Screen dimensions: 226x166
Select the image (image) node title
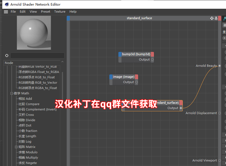pos(124,77)
